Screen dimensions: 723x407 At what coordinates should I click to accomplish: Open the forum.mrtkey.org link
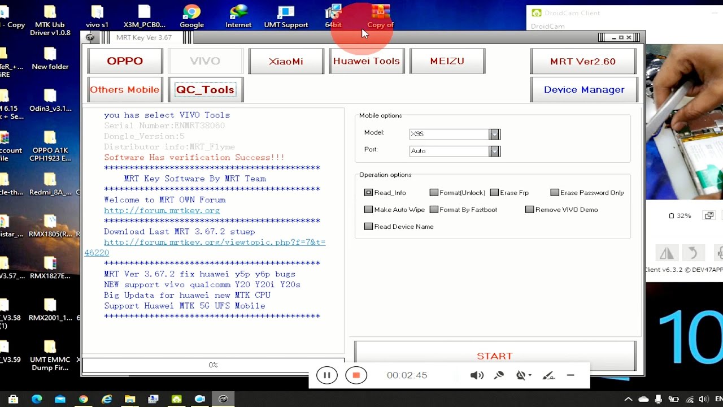tap(162, 210)
